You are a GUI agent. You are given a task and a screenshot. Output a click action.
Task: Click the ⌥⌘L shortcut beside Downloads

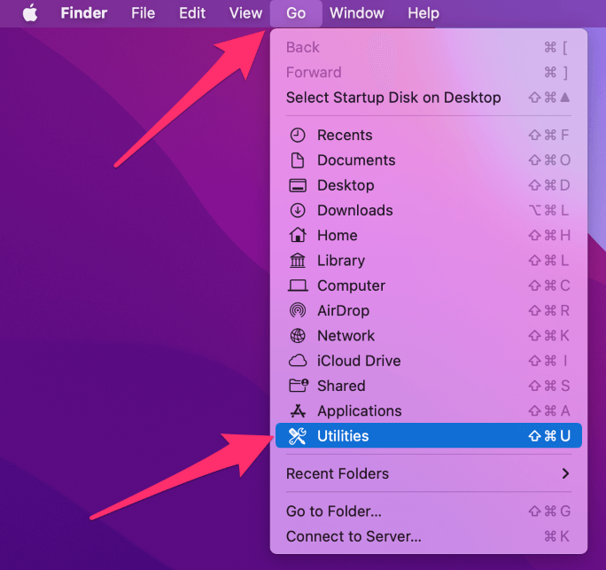(548, 210)
